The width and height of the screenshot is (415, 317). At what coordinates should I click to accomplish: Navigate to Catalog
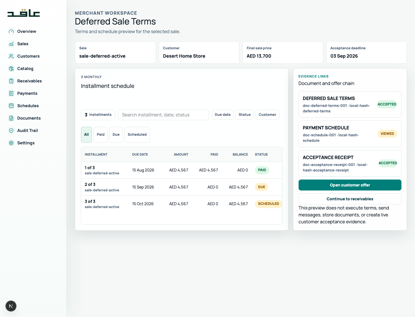[33, 69]
